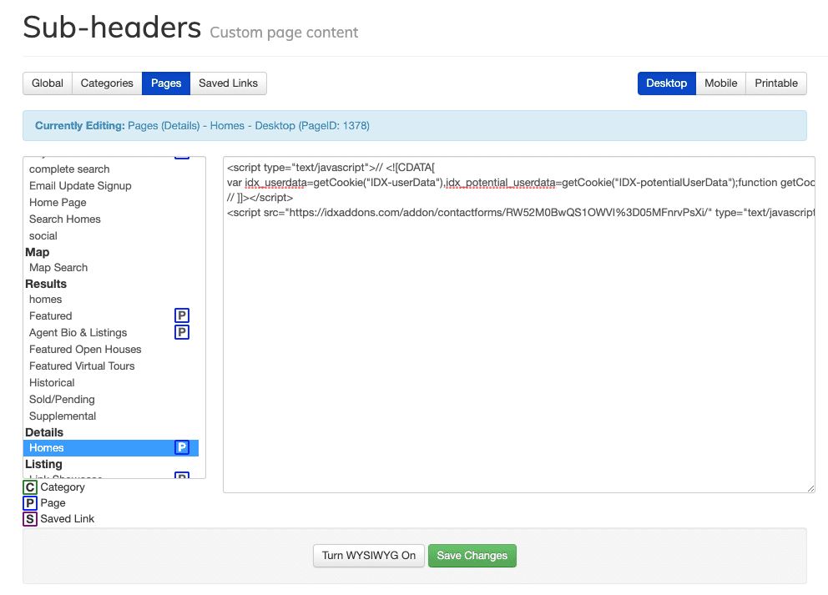Open the Saved Links tab
Image resolution: width=828 pixels, height=595 pixels.
pyautogui.click(x=228, y=83)
